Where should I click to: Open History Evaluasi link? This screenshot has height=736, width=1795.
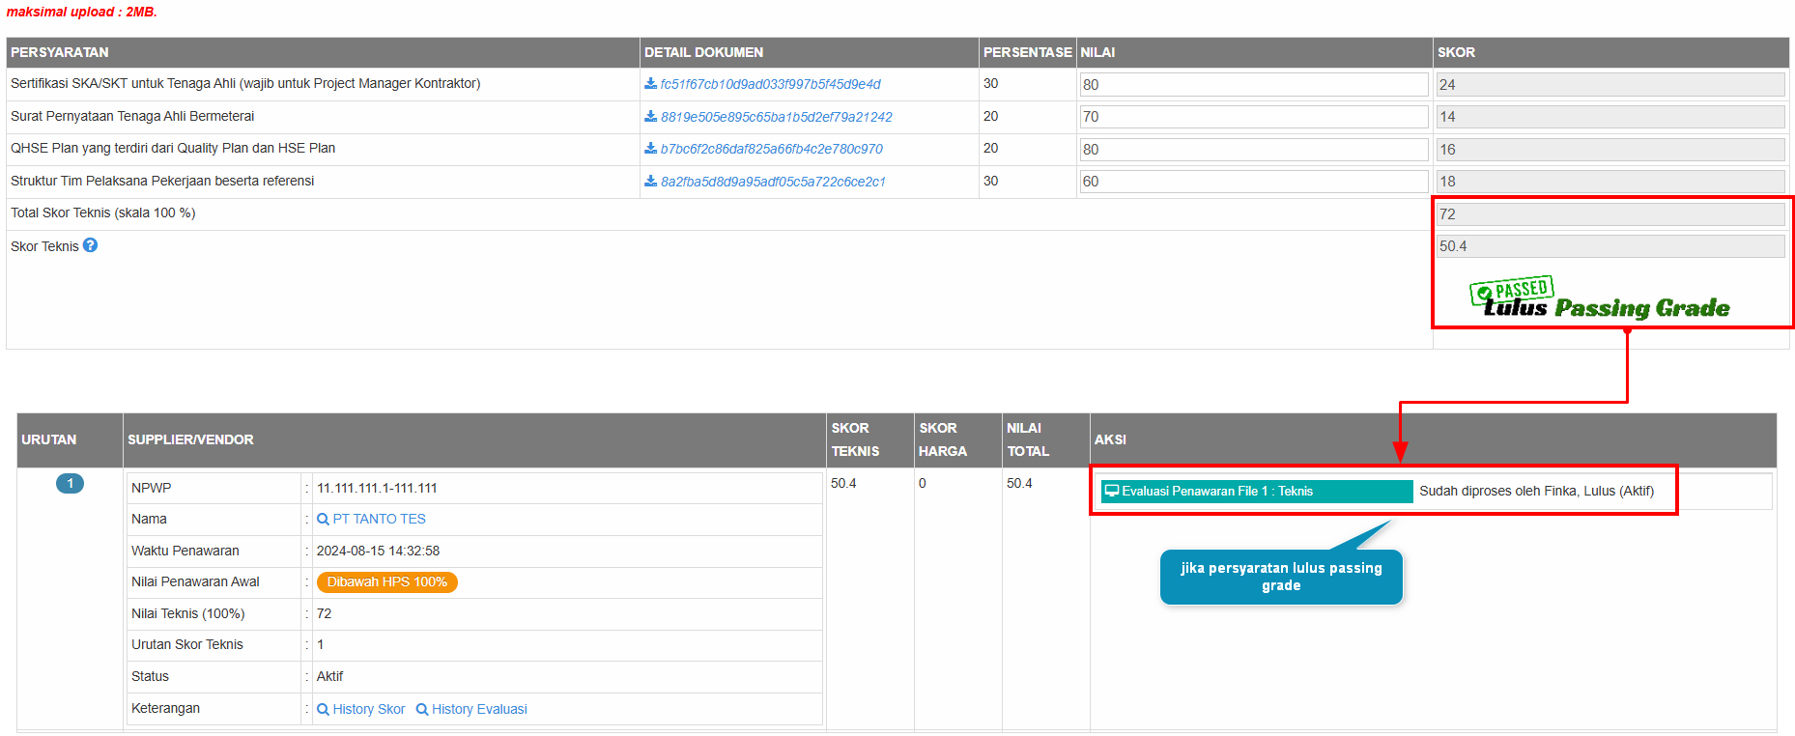click(479, 709)
